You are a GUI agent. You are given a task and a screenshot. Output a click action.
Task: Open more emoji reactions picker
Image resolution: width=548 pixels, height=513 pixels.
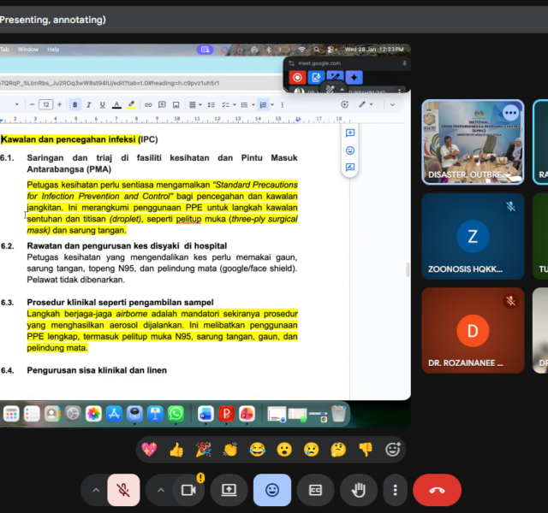coord(393,449)
